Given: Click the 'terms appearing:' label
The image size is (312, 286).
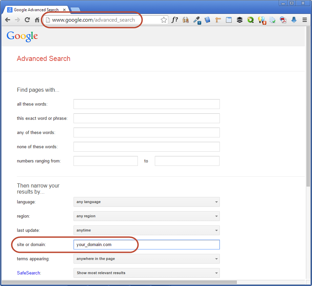Looking at the screenshot, I should [x=33, y=259].
